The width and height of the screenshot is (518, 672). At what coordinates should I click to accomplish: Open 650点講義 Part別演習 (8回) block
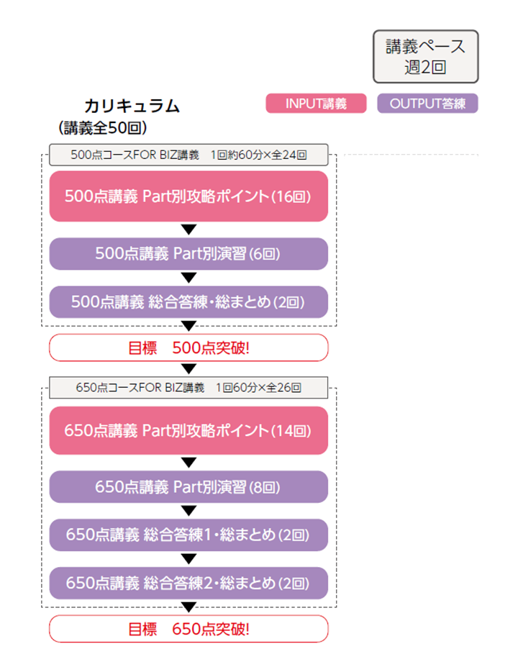pos(188,486)
